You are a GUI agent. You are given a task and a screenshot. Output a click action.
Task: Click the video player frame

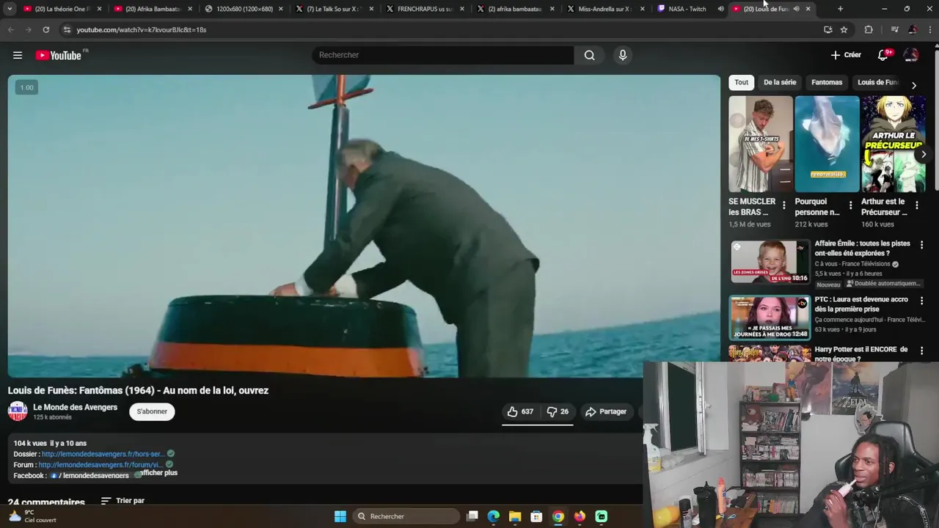(364, 226)
